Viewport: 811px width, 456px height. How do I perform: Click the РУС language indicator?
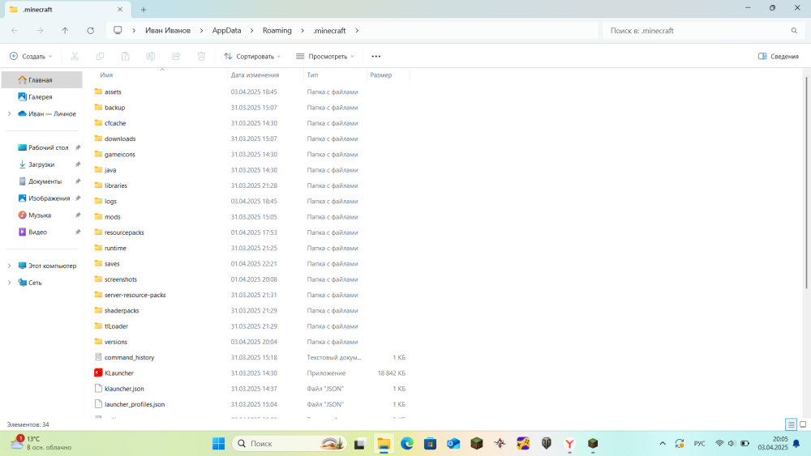(699, 444)
